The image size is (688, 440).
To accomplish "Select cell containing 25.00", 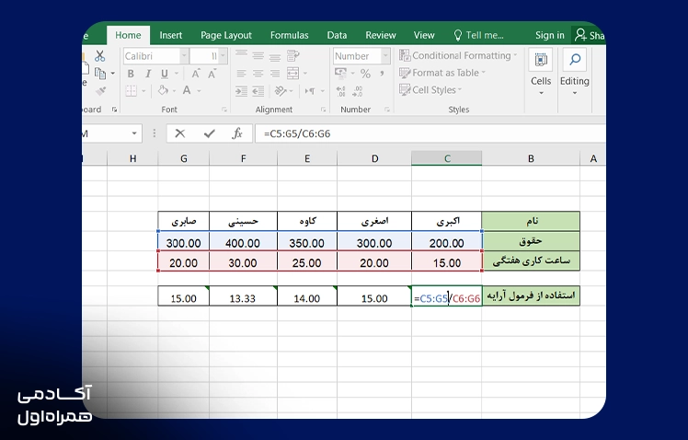I will [307, 261].
